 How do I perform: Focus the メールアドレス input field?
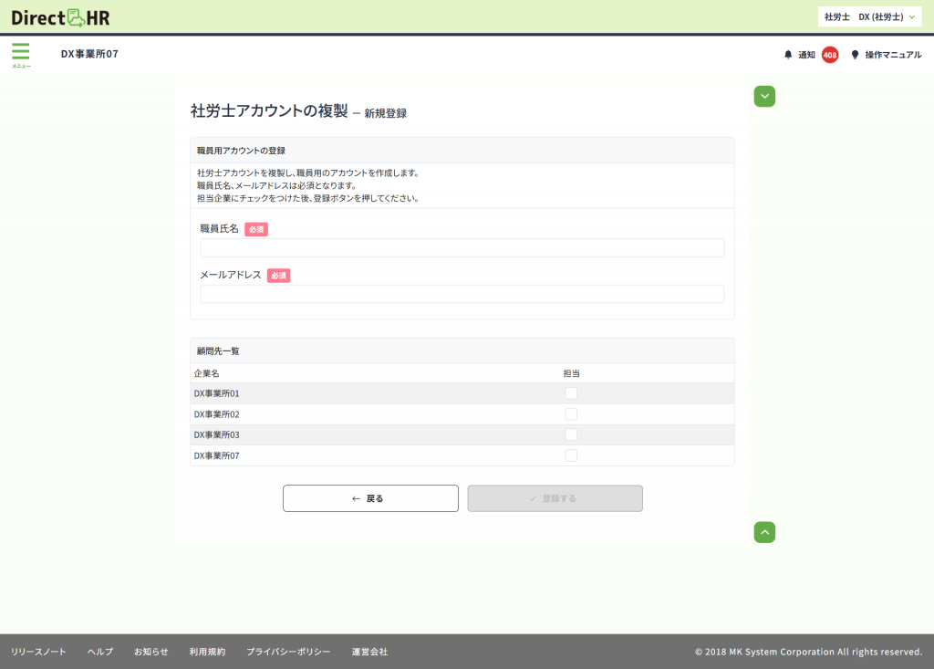(x=462, y=294)
